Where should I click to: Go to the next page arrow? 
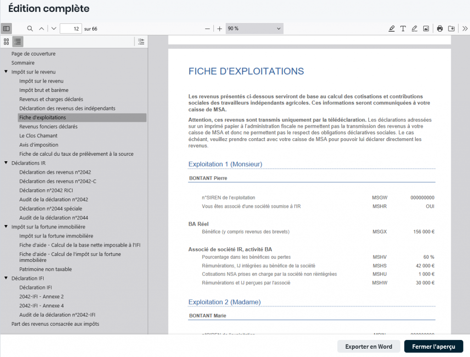pyautogui.click(x=54, y=28)
